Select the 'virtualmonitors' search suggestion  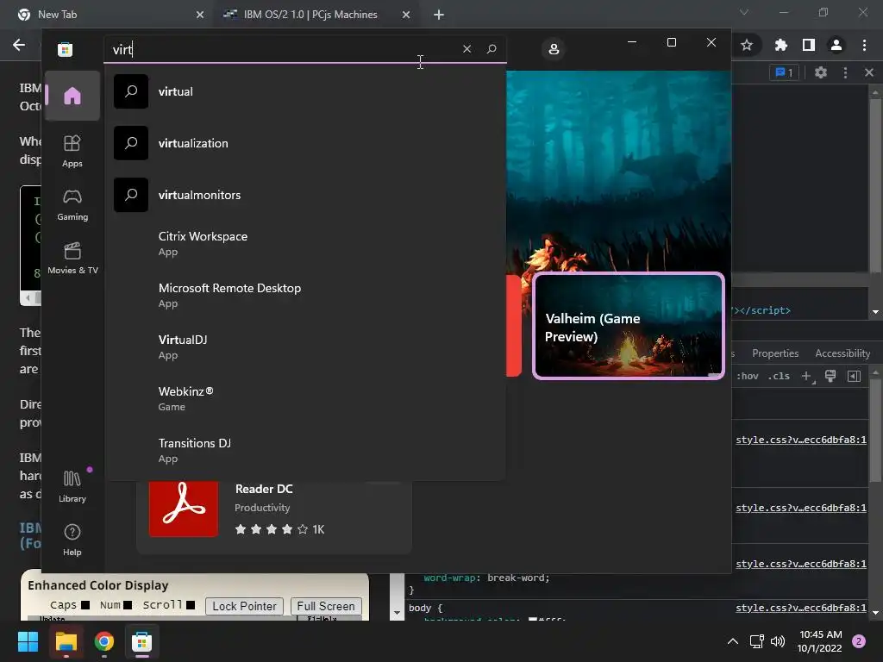305,196
